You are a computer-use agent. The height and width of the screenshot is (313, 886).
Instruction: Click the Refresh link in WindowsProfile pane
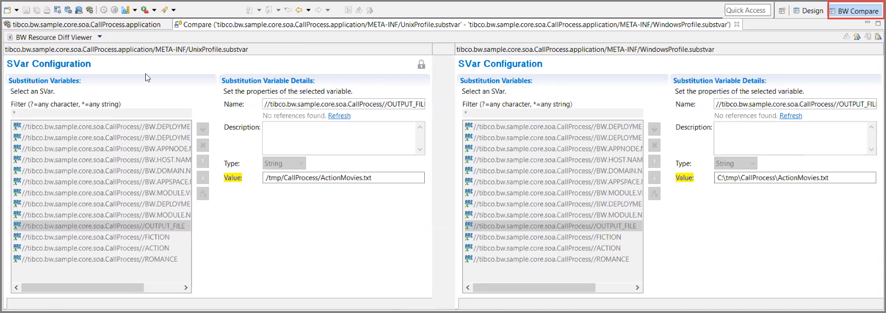click(790, 116)
